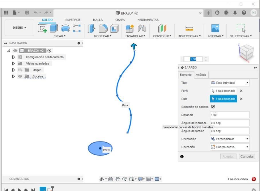Click the Pan hand tool
Viewport: 260px width, 191px height.
(x=118, y=179)
